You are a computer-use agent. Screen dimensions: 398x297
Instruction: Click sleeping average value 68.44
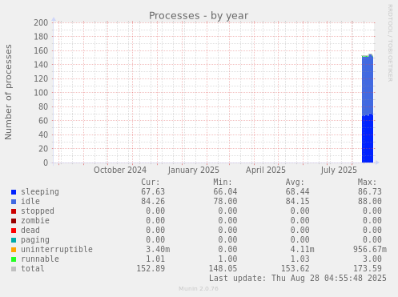pos(297,192)
